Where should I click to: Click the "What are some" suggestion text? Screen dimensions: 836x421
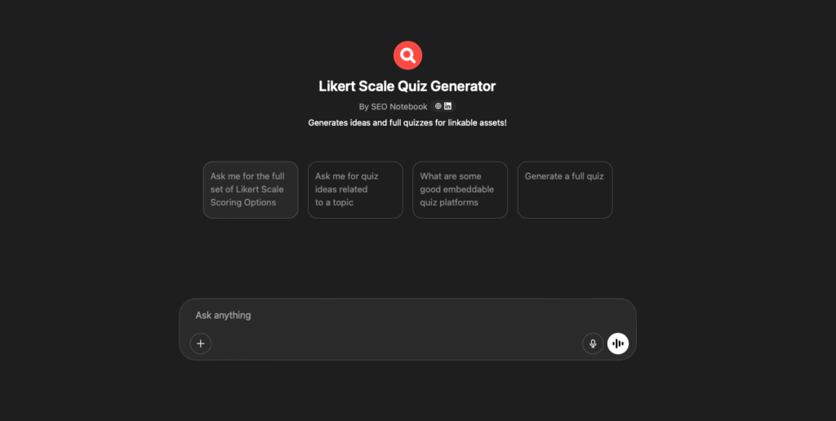point(451,176)
